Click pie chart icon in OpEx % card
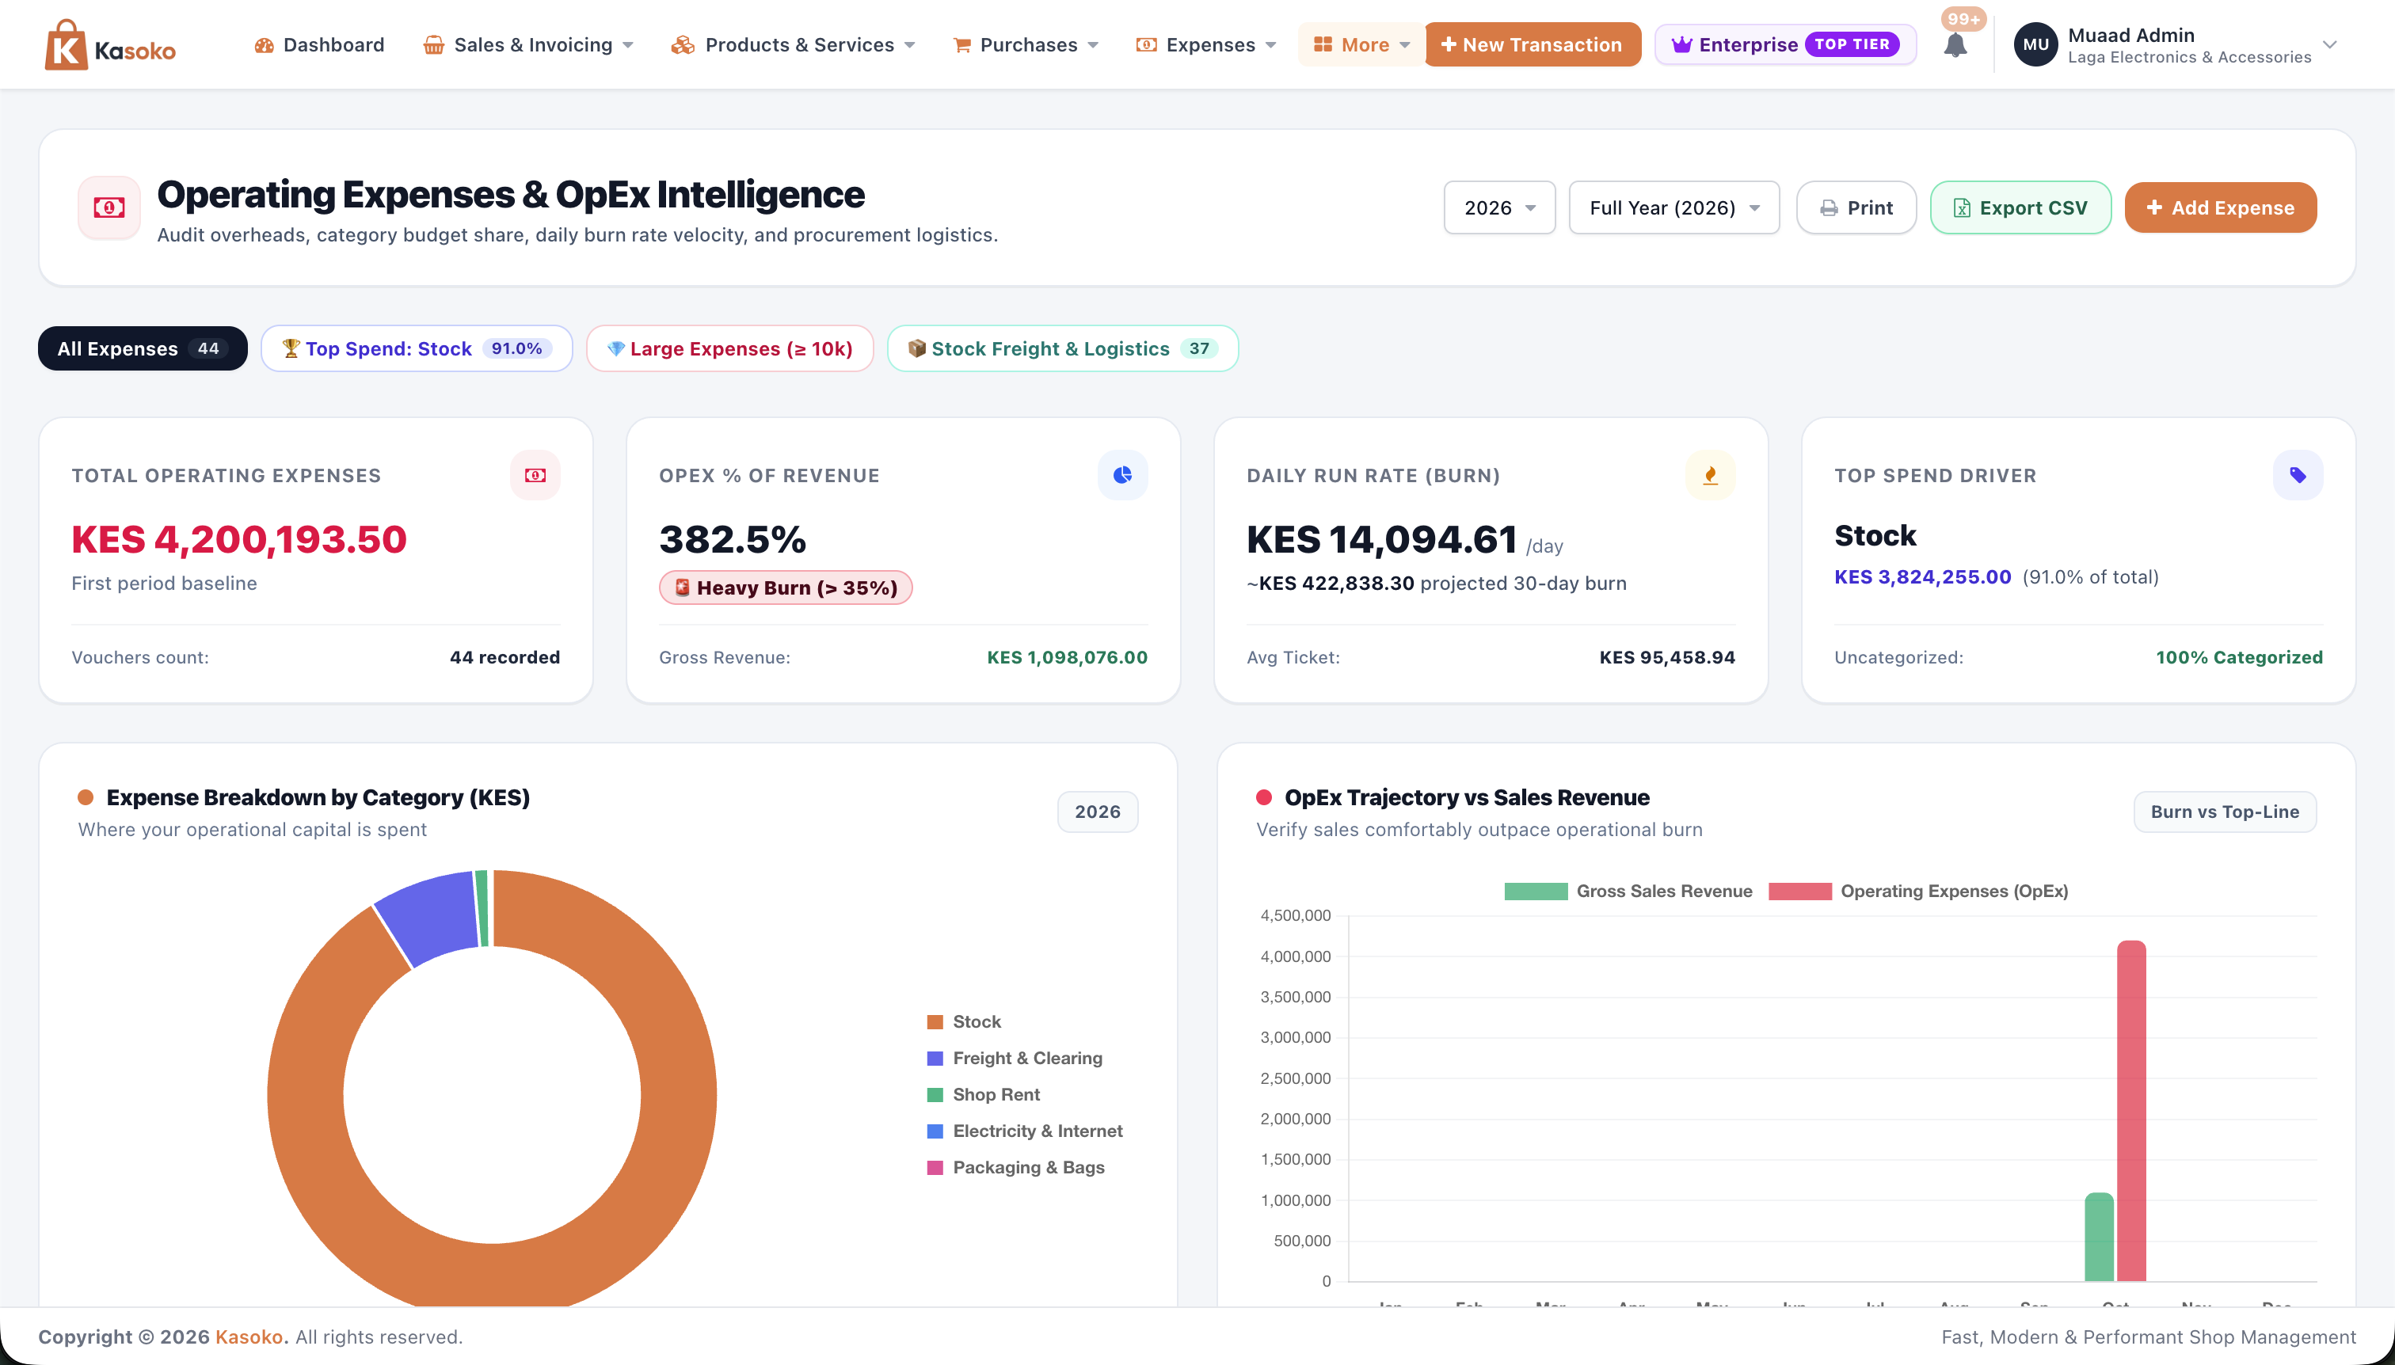The height and width of the screenshot is (1365, 2395). pos(1122,475)
